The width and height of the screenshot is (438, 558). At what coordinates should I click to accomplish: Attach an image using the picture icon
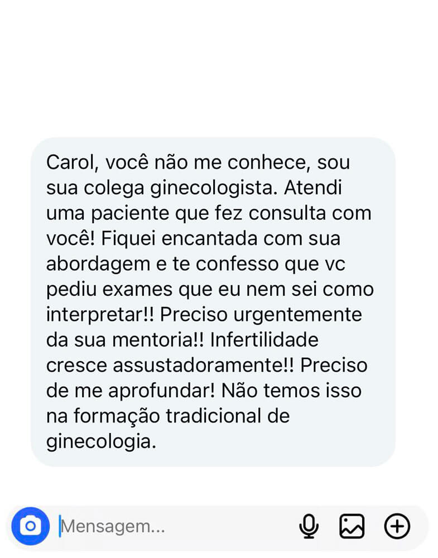tap(352, 526)
